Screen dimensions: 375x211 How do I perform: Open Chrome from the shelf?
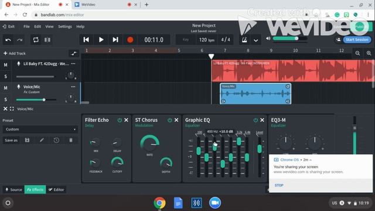pyautogui.click(x=159, y=203)
